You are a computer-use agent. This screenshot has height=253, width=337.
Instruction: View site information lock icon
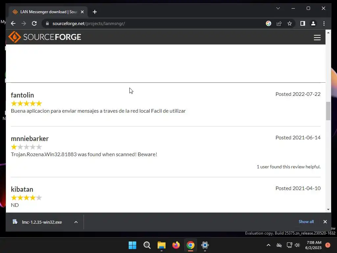click(47, 23)
